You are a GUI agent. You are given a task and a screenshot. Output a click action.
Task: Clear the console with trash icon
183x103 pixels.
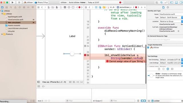[x=138, y=101]
